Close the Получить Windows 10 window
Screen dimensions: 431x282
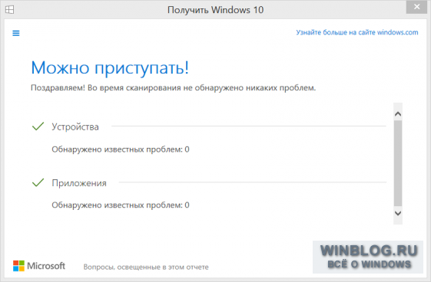416,7
